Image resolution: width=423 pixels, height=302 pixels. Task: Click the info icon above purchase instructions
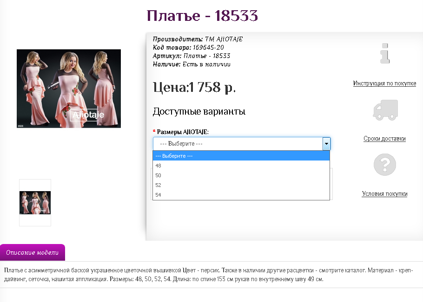click(385, 53)
